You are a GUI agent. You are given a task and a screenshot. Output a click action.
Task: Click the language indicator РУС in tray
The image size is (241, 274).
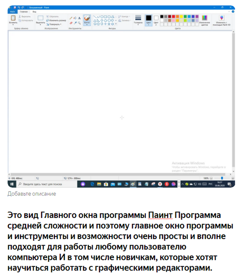point(211,184)
